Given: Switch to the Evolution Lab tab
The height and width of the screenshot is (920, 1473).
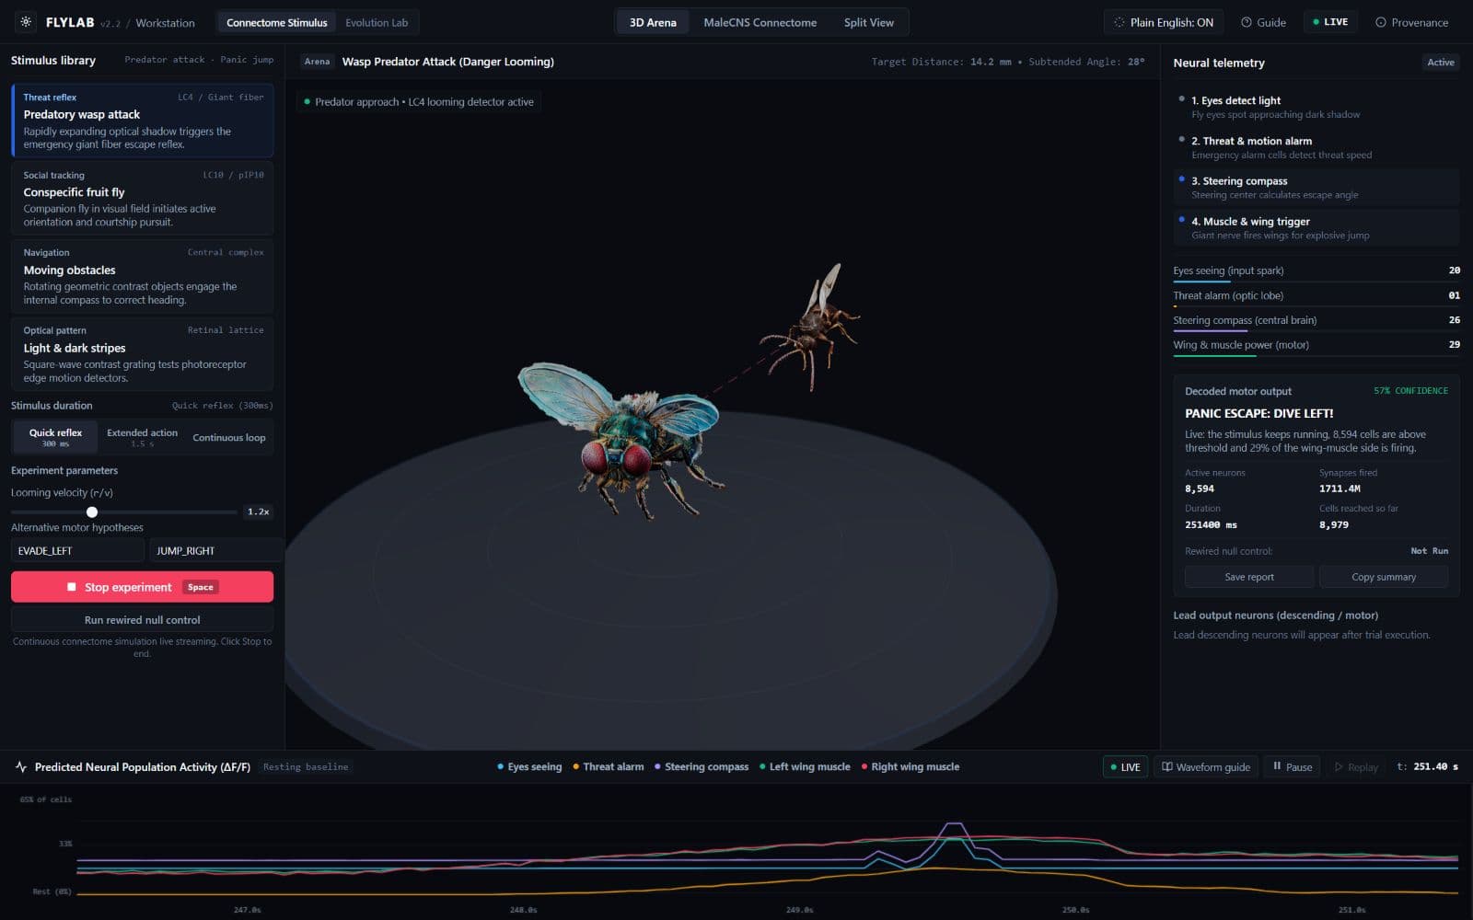Looking at the screenshot, I should point(377,22).
